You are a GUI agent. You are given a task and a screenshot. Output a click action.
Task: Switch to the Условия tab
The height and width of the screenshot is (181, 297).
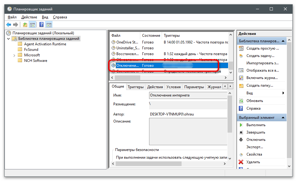point(173,87)
